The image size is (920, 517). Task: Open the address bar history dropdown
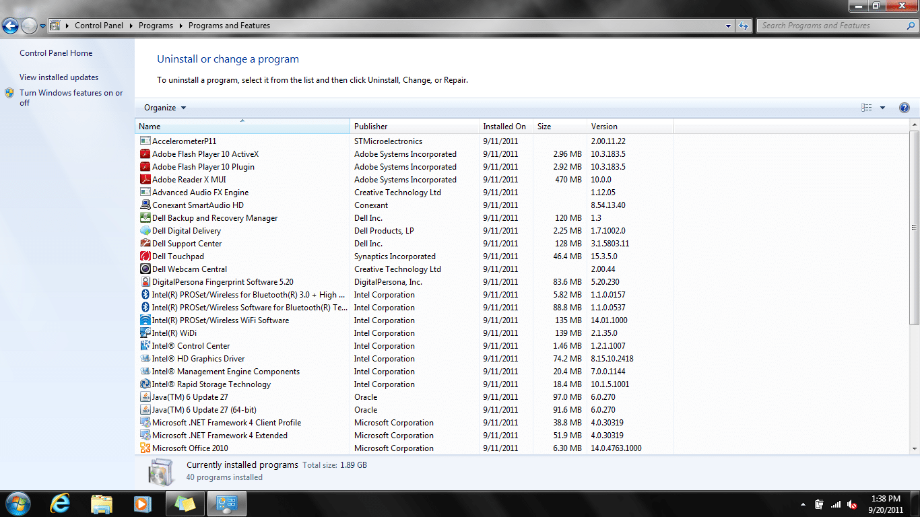[x=728, y=26]
